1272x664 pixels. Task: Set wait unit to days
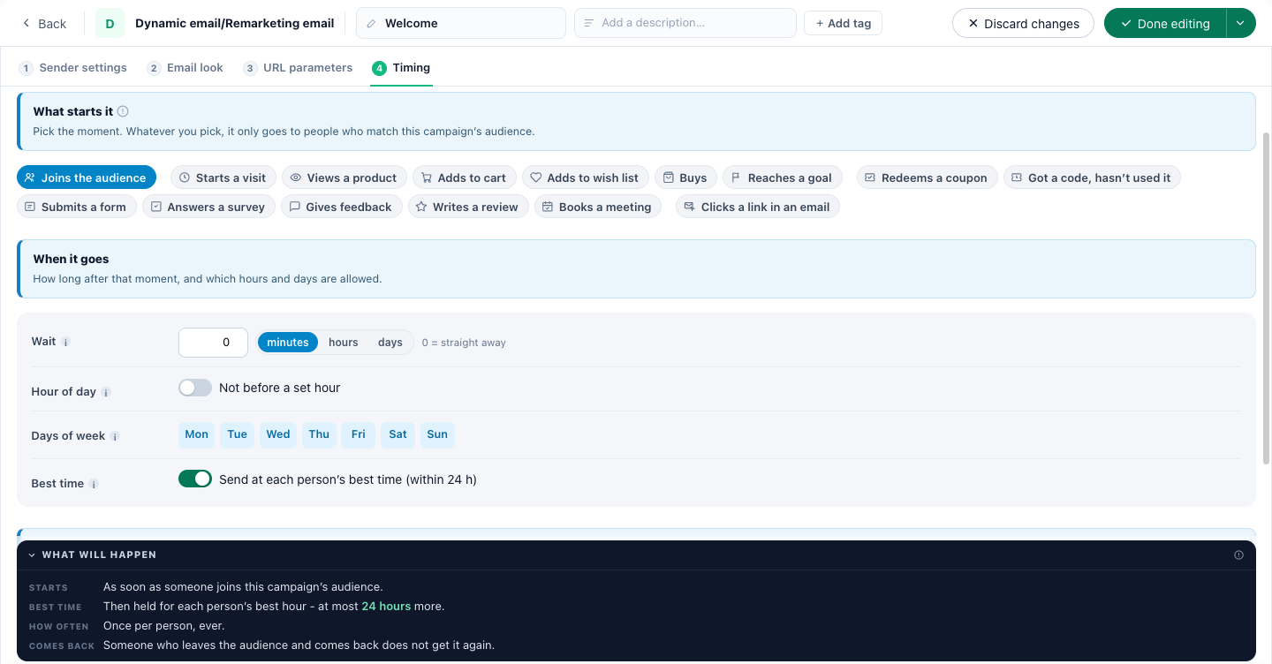(x=390, y=343)
